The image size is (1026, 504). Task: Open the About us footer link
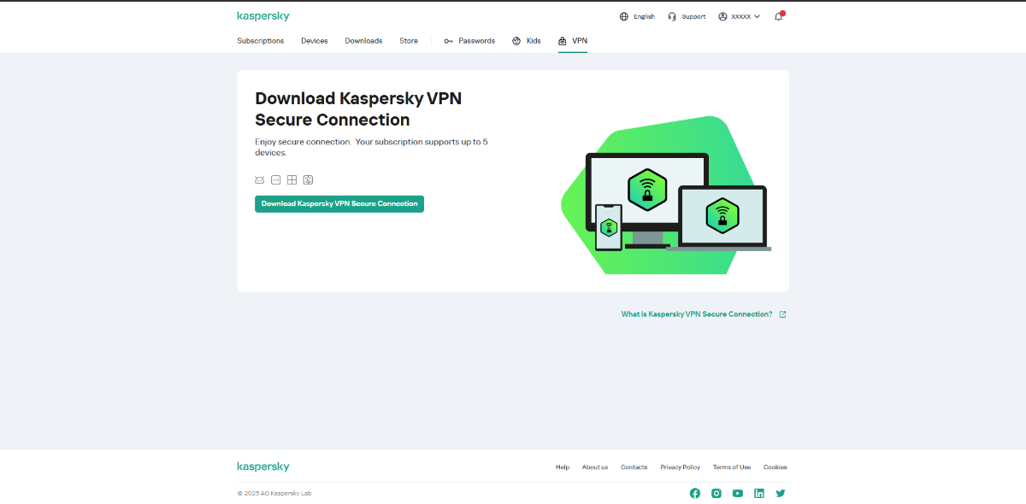pyautogui.click(x=595, y=467)
